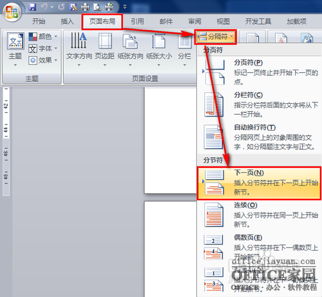322x297 pixels.
Task: Select 连续(O) continuous section break
Action: click(259, 215)
